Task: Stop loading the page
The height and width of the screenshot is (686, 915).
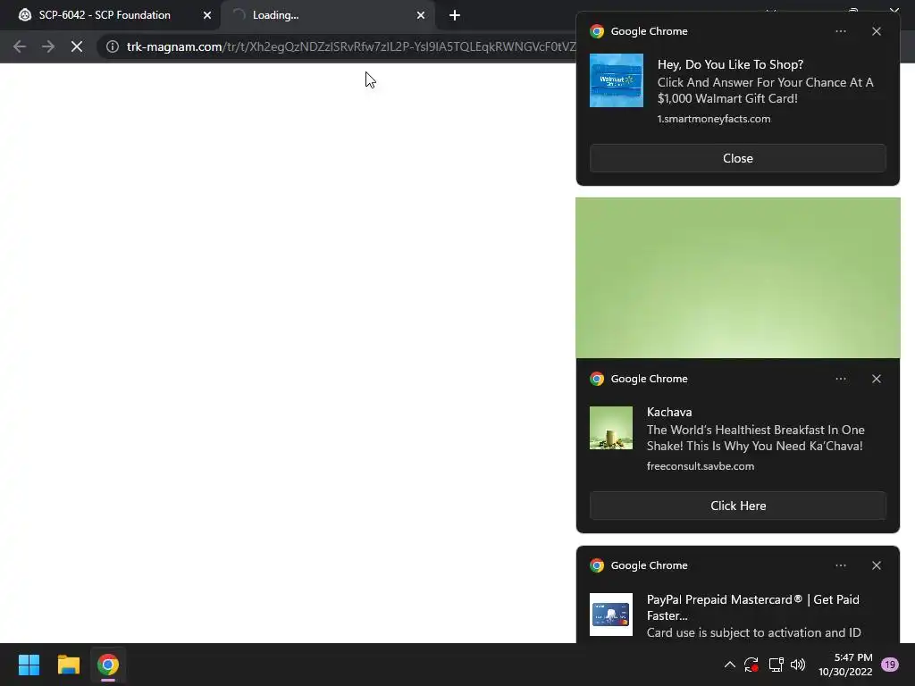Action: pyautogui.click(x=77, y=46)
